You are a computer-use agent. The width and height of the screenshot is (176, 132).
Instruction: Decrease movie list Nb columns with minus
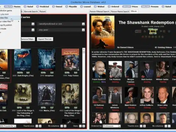coord(62,126)
